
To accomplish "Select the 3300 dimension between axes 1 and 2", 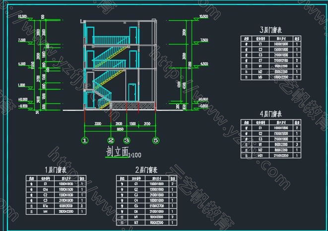I will pyautogui.click(x=98, y=123).
